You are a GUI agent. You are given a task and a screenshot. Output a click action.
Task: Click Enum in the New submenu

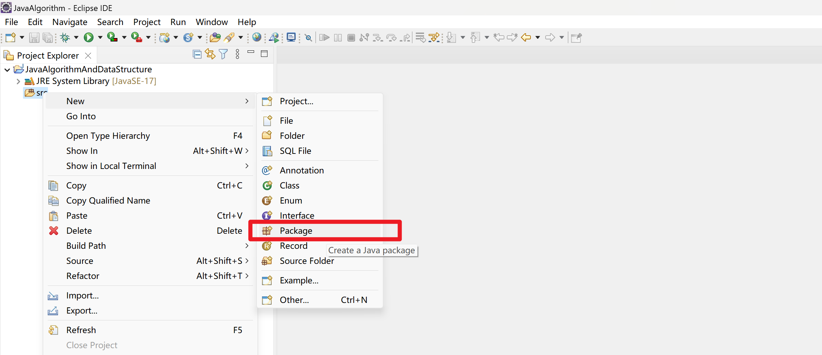[319, 200]
